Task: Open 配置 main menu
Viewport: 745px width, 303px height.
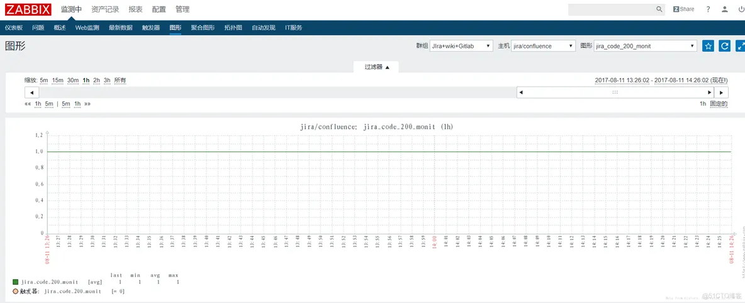Action: (159, 9)
